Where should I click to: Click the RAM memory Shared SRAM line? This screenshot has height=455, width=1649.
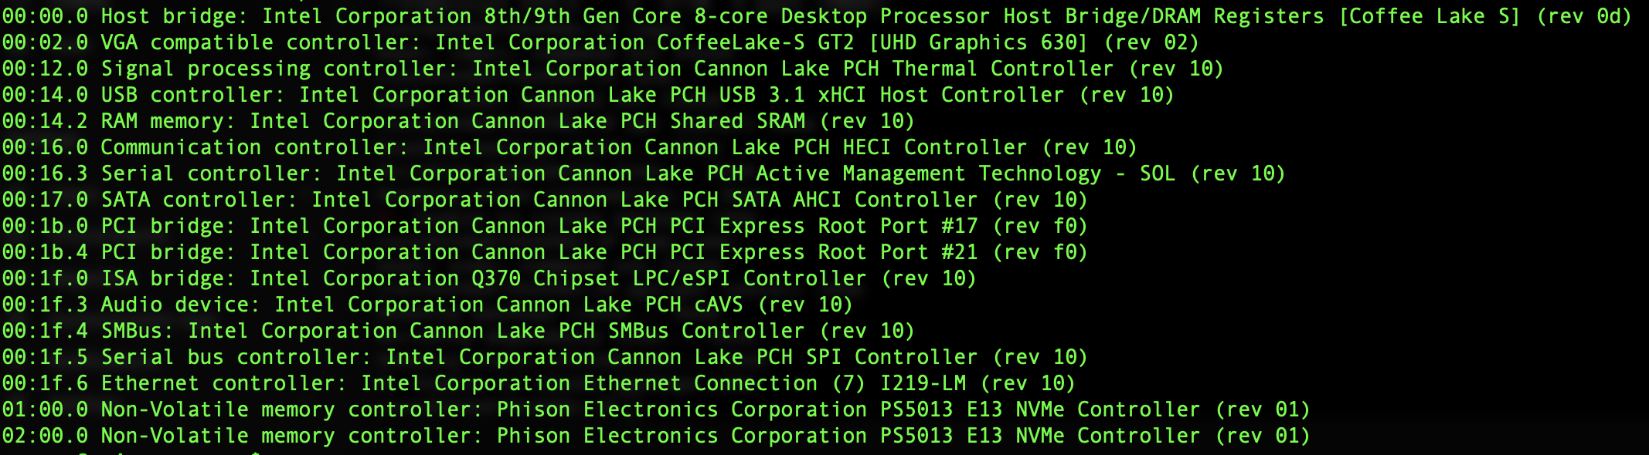[457, 121]
